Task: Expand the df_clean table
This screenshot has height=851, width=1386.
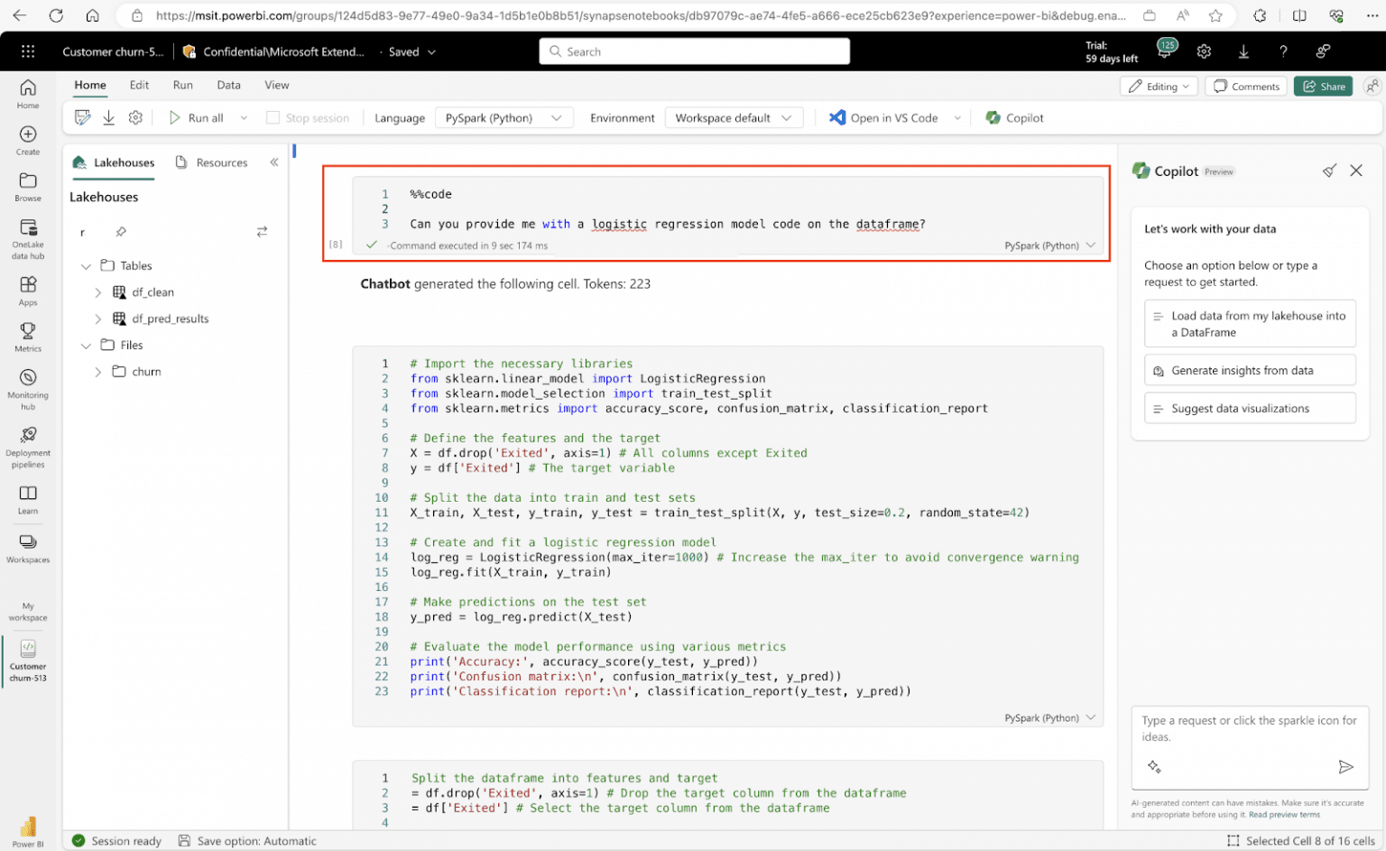Action: [x=97, y=291]
